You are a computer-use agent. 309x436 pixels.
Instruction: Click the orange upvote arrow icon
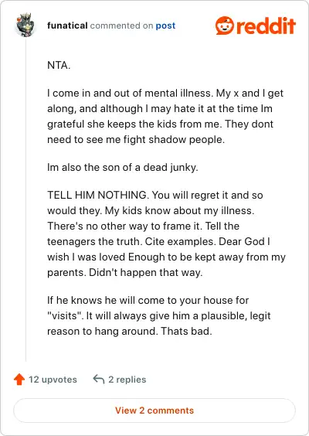[19, 380]
